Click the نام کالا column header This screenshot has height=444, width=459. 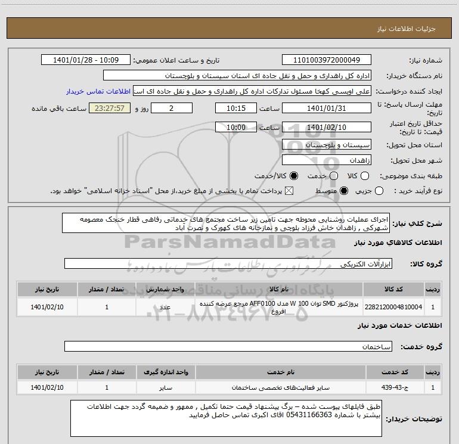tap(279, 290)
